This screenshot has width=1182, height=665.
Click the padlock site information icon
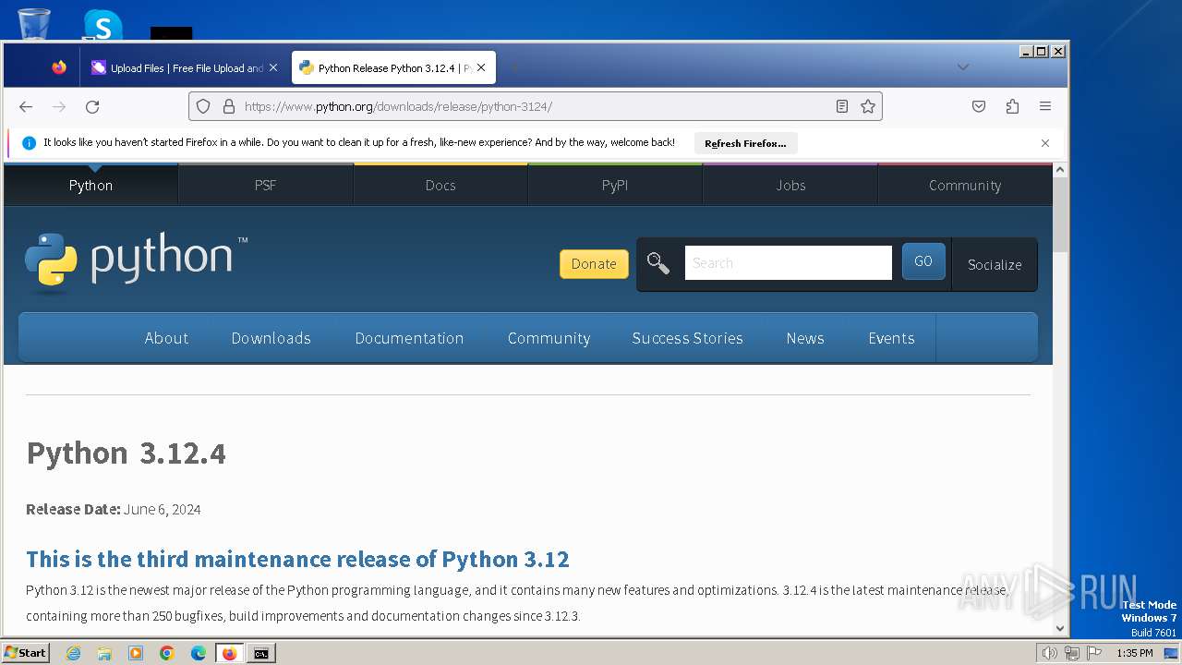(x=229, y=106)
